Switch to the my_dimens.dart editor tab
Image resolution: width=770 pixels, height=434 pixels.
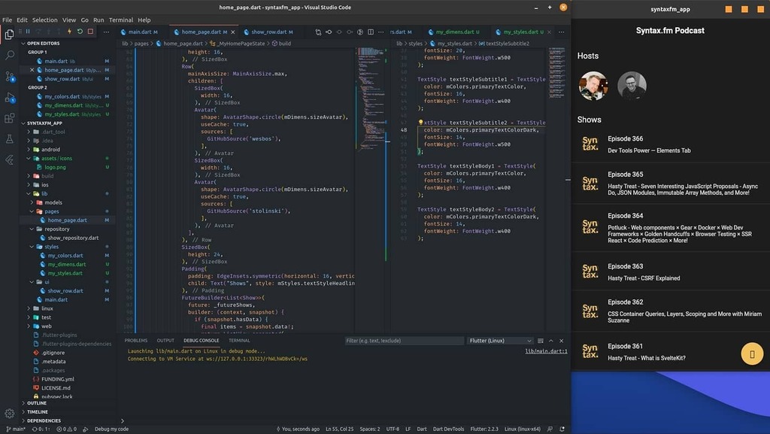(x=454, y=32)
